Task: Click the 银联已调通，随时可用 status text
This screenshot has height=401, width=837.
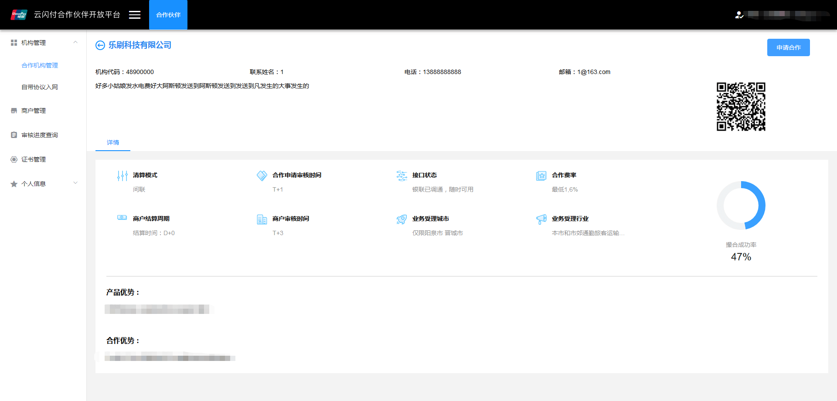Action: [x=443, y=189]
